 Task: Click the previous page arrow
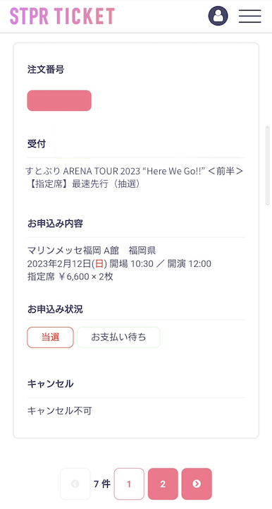pos(75,484)
